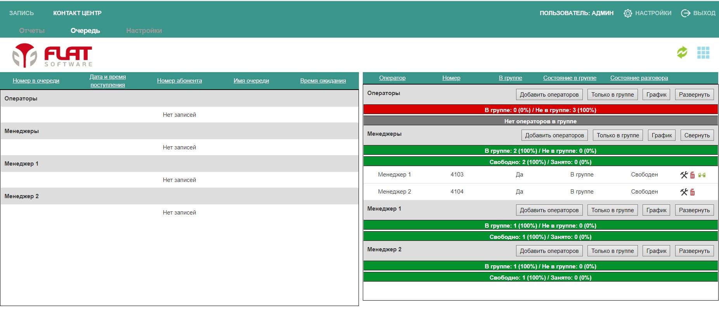Sort by 'Время ожидания' column
Image resolution: width=719 pixels, height=313 pixels.
[323, 81]
